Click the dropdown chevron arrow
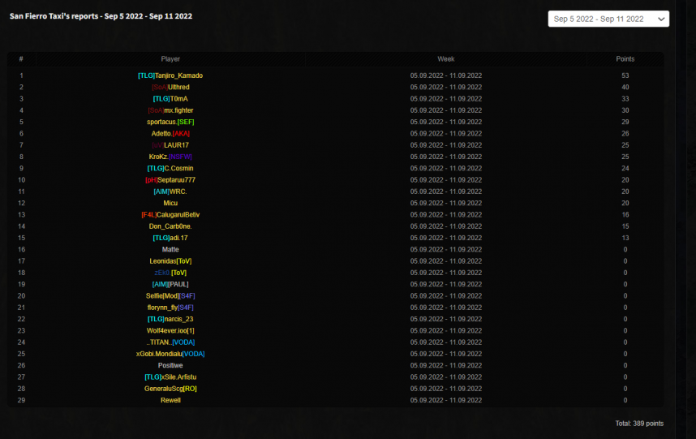Image resolution: width=696 pixels, height=439 pixels. 660,19
